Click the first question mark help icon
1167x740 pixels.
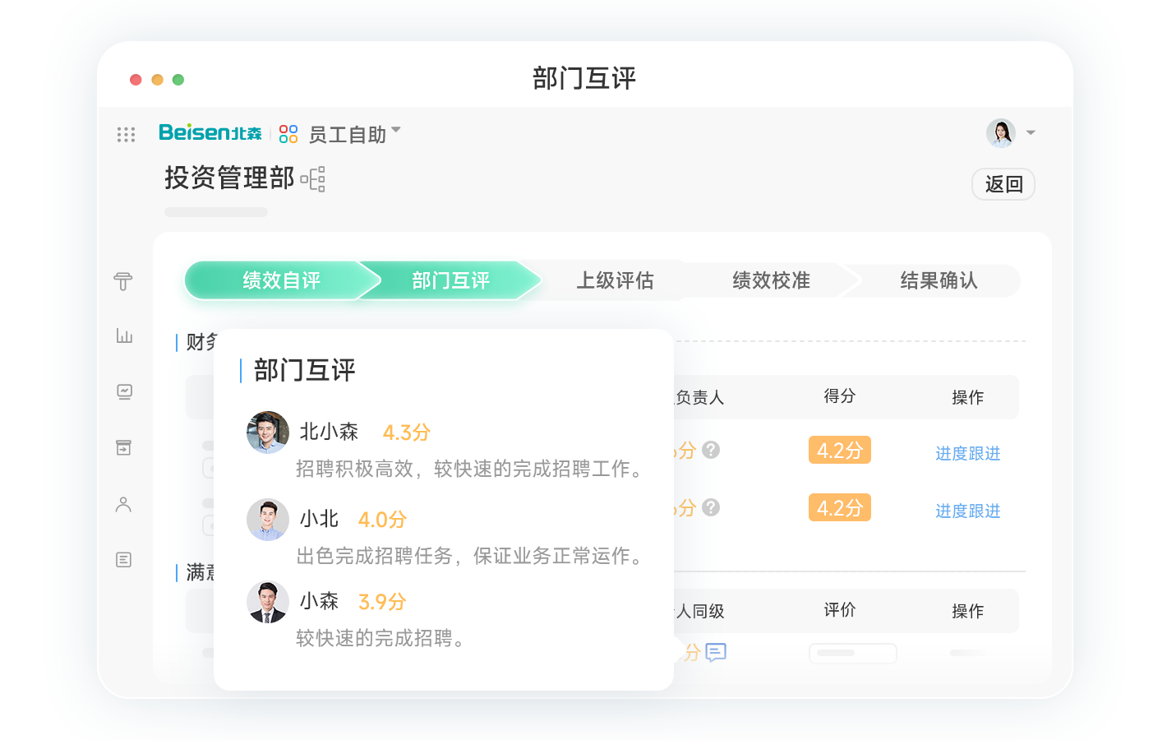tap(712, 450)
